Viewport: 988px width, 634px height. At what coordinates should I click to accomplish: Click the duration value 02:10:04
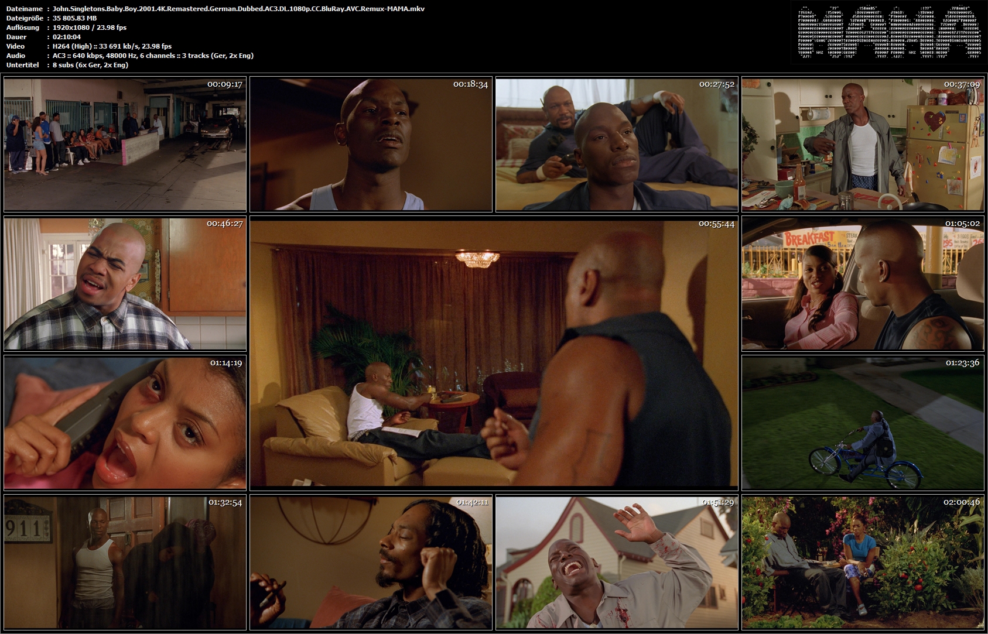point(67,37)
